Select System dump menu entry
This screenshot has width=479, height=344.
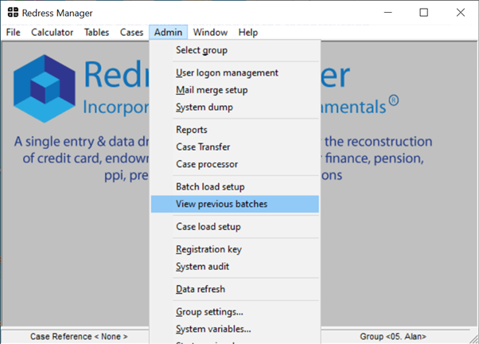[235, 107]
